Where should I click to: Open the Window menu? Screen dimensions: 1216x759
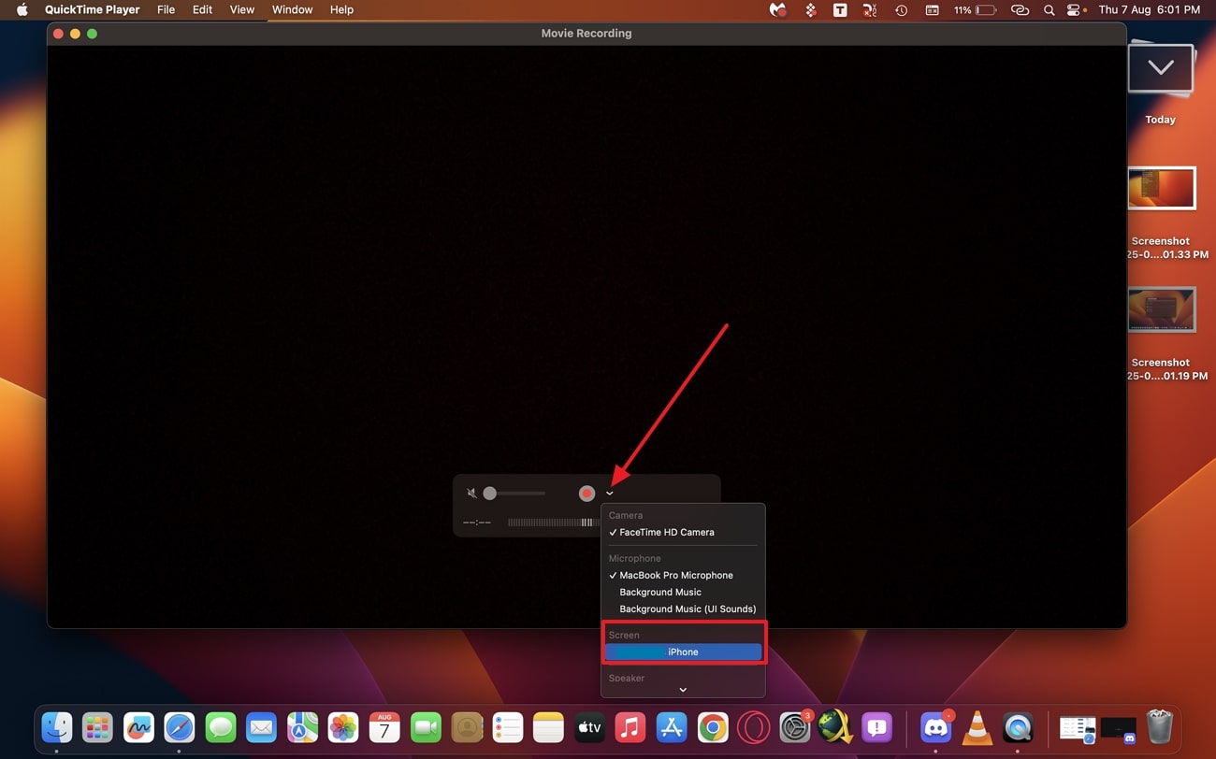[292, 9]
